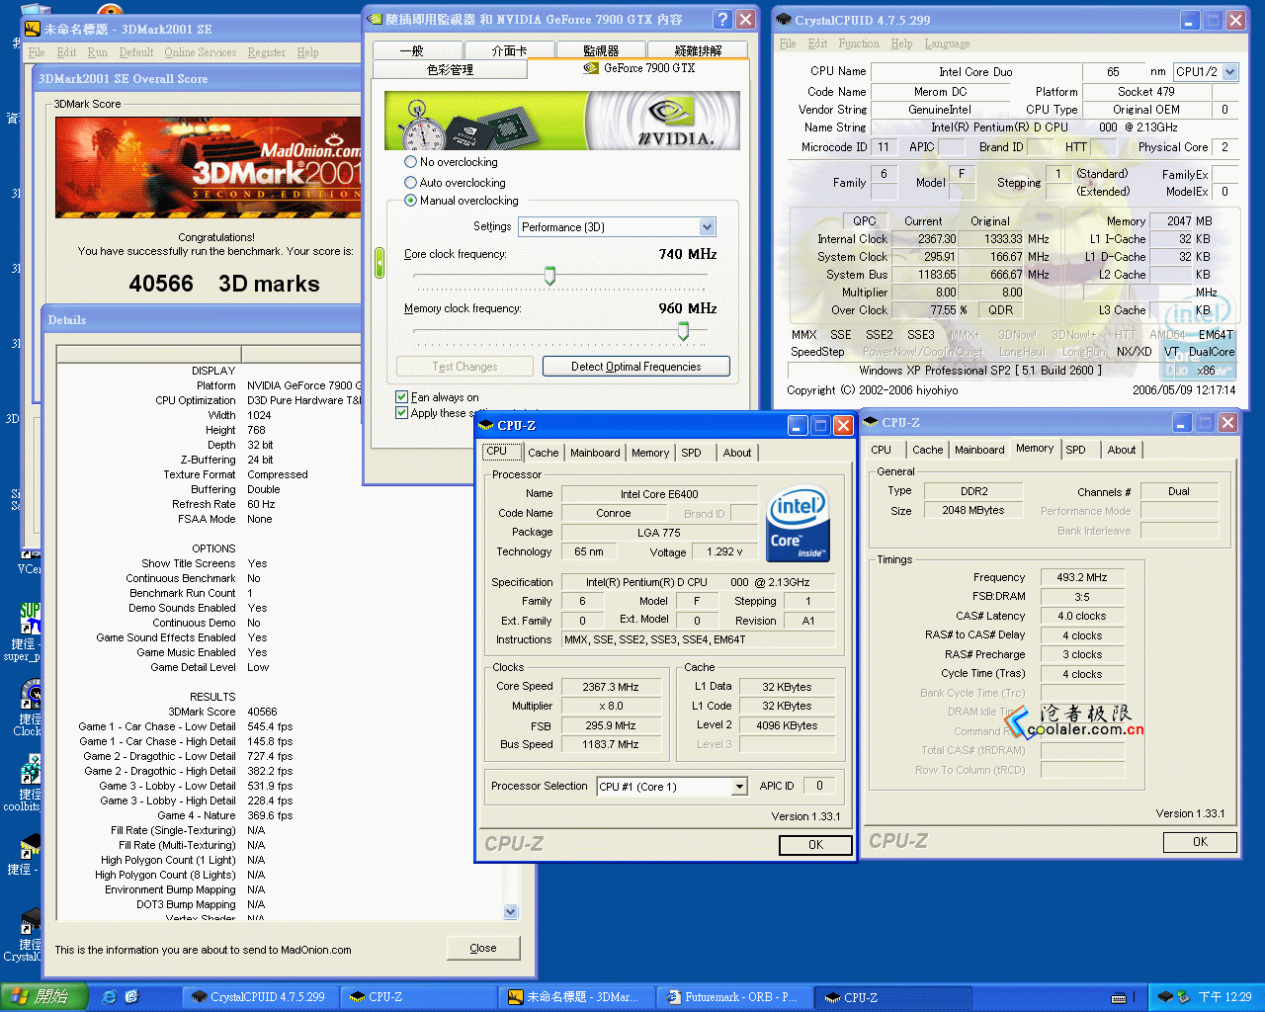
Task: Click the 3DMark2001 Second Edition banner image
Action: (209, 167)
